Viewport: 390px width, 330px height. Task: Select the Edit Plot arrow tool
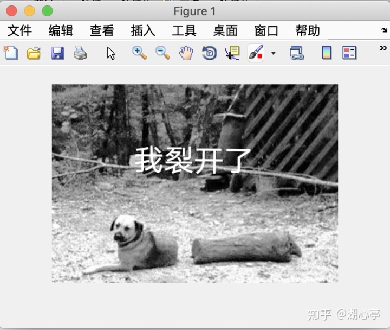[x=111, y=54]
